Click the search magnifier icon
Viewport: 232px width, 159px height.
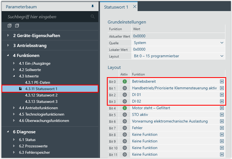point(92,17)
